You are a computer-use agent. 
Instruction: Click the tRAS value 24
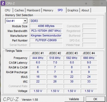(89, 77)
